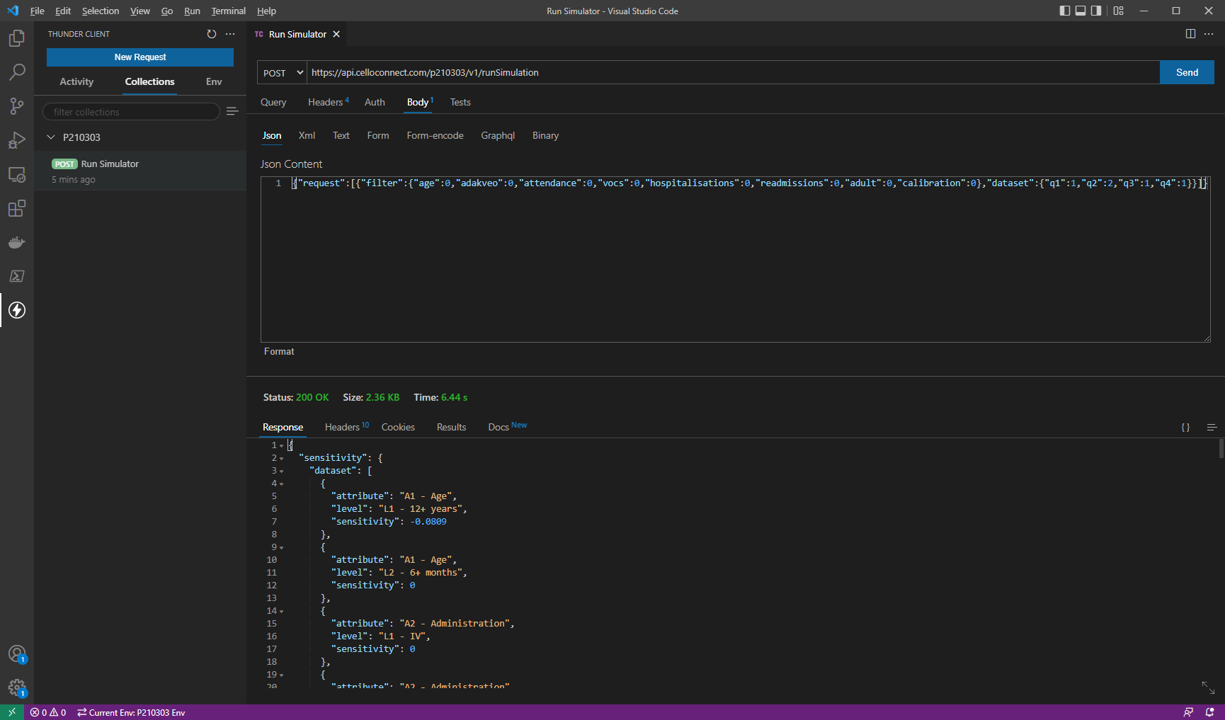Open the Explorer view in activity bar
Screen dimensions: 1225x720
[x=17, y=38]
